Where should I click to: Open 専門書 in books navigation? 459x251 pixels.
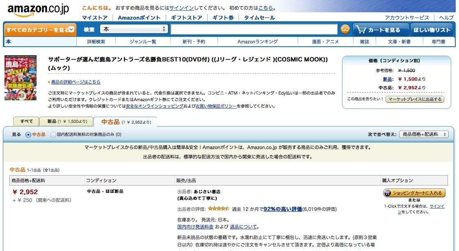tap(438, 42)
